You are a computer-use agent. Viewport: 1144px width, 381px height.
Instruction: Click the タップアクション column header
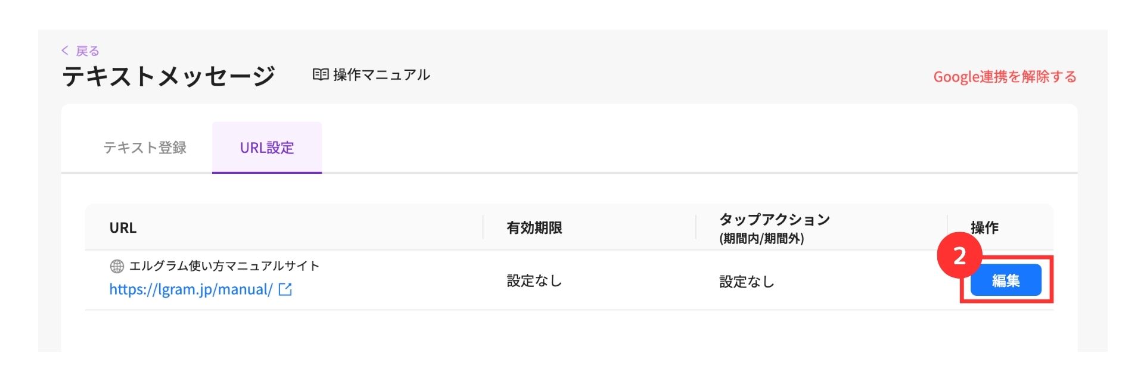tap(775, 220)
